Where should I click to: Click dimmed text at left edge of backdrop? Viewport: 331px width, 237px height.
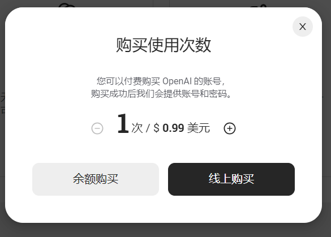(2, 104)
